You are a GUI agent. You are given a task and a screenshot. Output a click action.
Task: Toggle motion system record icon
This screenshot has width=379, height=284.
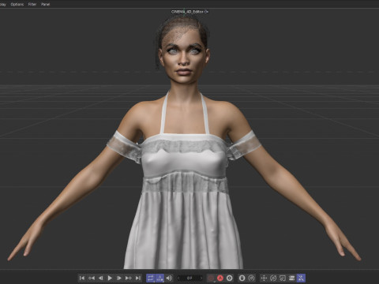(x=242, y=278)
